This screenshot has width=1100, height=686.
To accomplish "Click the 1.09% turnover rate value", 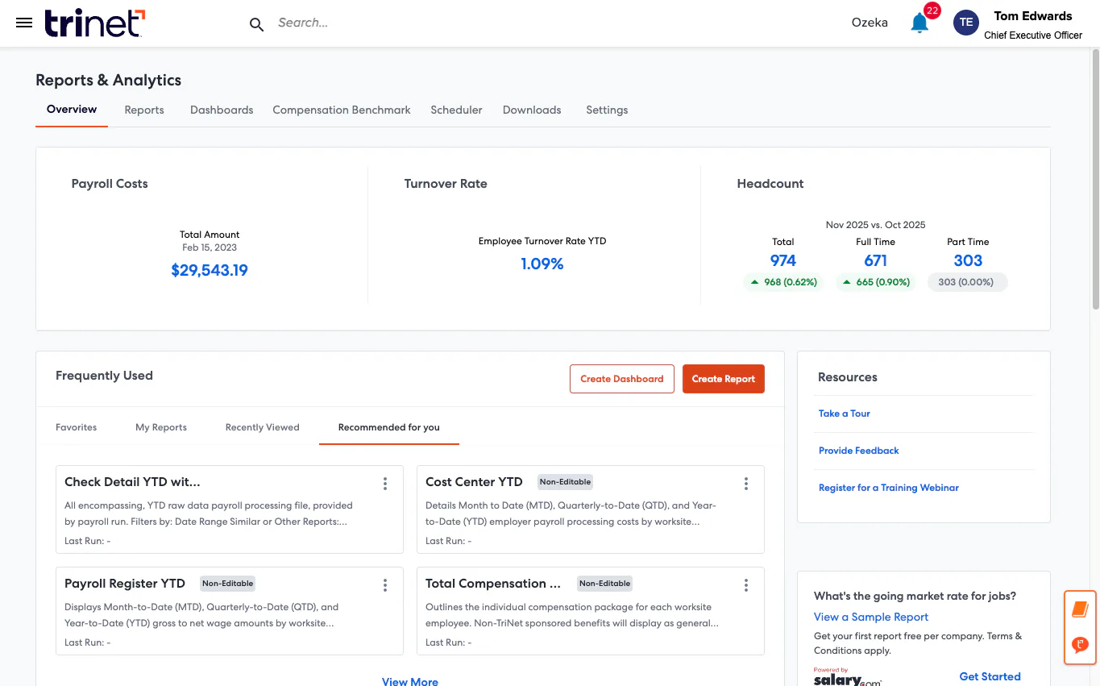I will coord(542,264).
